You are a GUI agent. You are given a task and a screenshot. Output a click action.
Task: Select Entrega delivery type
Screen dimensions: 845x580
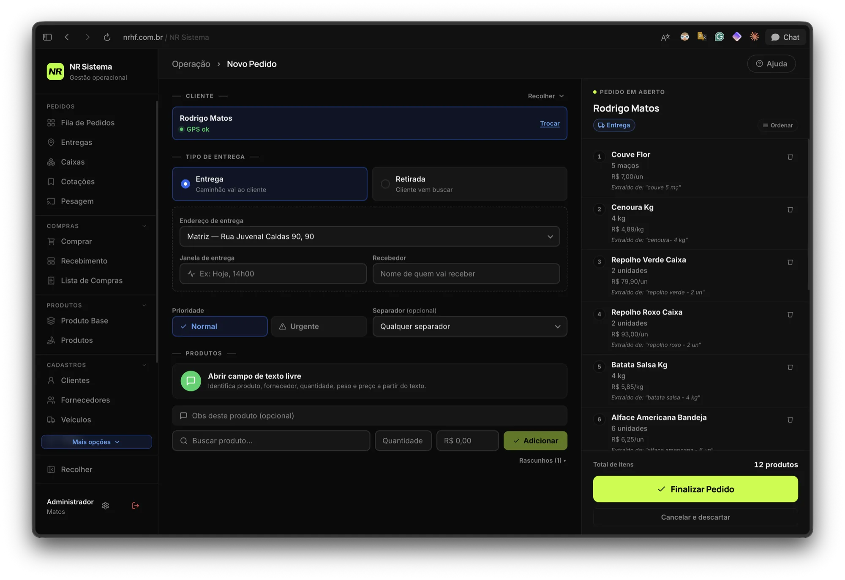270,184
